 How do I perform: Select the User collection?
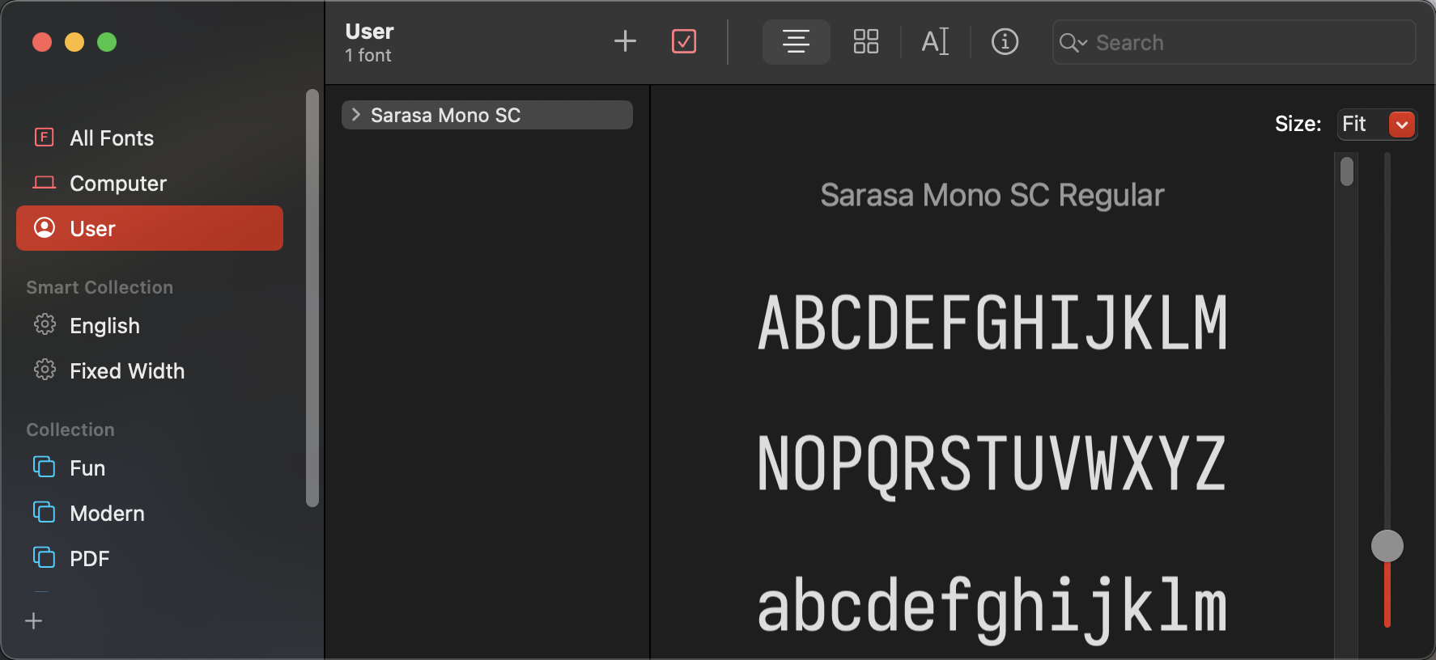pos(150,228)
